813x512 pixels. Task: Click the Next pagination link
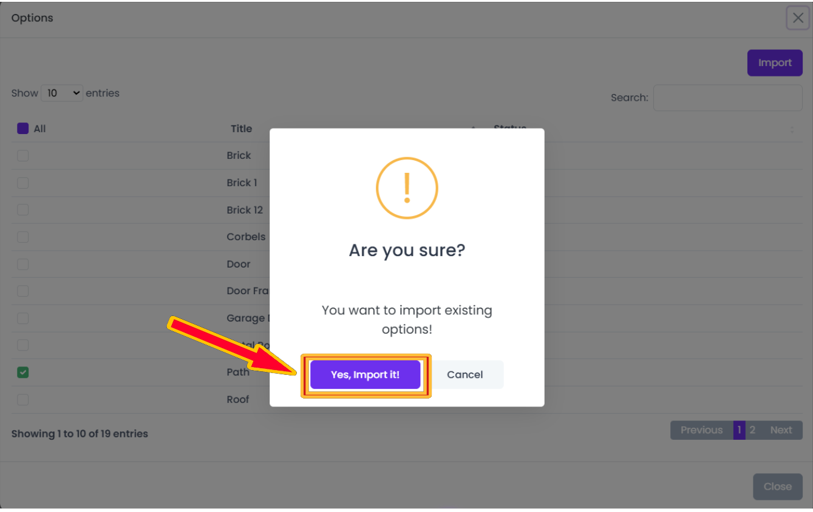781,430
